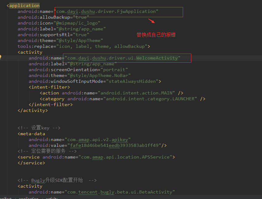Image resolution: width=262 pixels, height=199 pixels.
Task: Click the "定位需要的服务" comment line
Action: [x=47, y=151]
